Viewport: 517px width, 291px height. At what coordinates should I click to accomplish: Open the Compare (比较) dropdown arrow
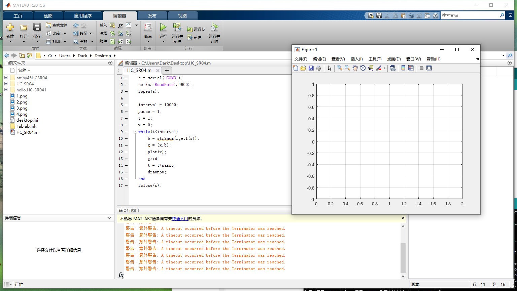click(65, 33)
